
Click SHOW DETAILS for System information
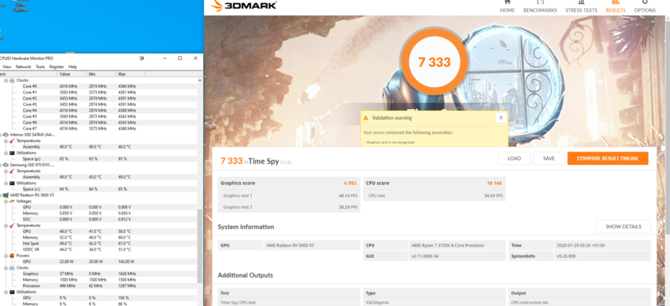tap(623, 226)
